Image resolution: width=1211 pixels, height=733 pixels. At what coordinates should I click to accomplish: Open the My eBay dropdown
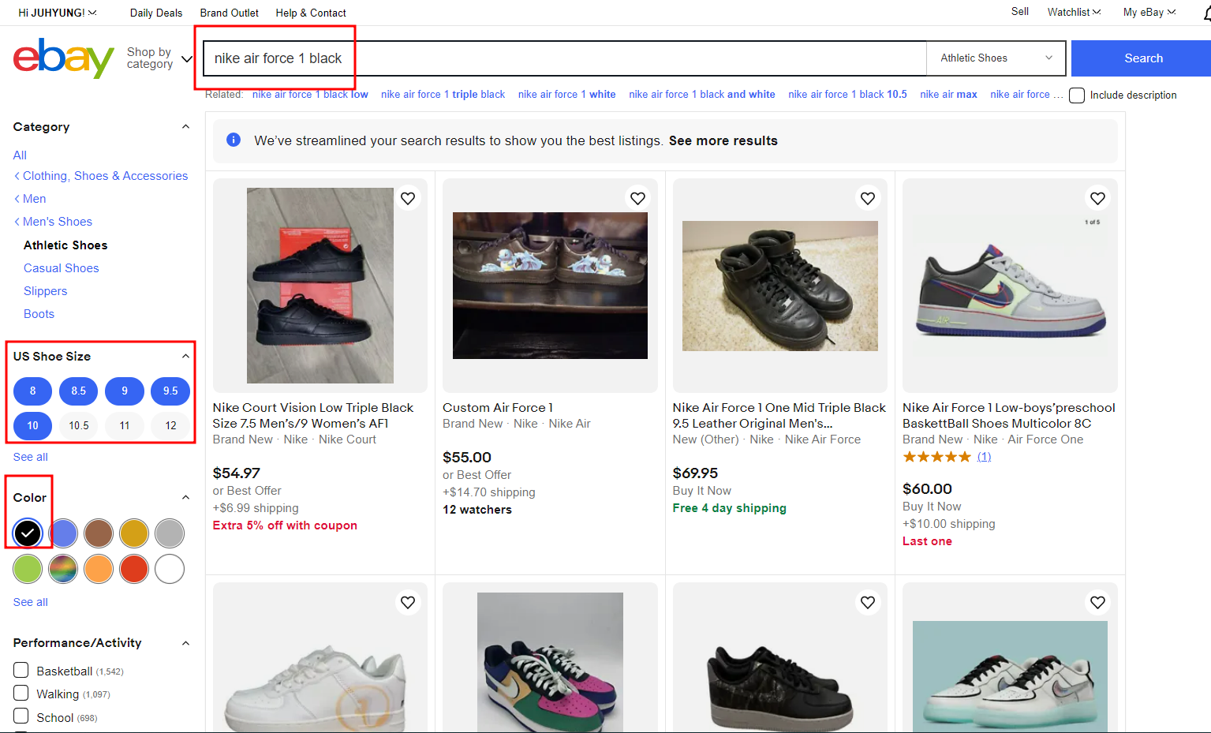click(1149, 12)
